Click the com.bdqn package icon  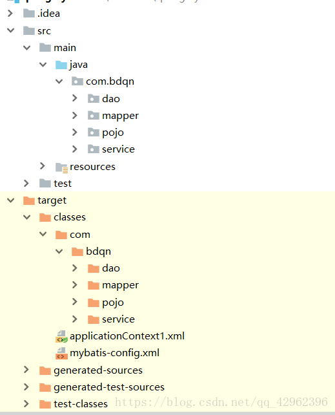point(77,81)
